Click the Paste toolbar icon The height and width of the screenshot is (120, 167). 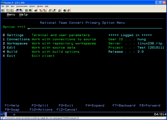[12, 10]
